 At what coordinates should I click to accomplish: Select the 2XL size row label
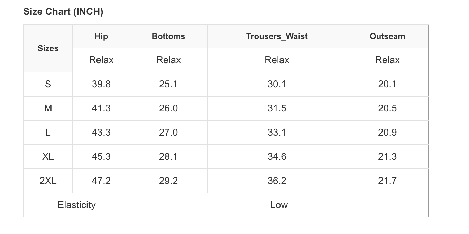coord(48,181)
